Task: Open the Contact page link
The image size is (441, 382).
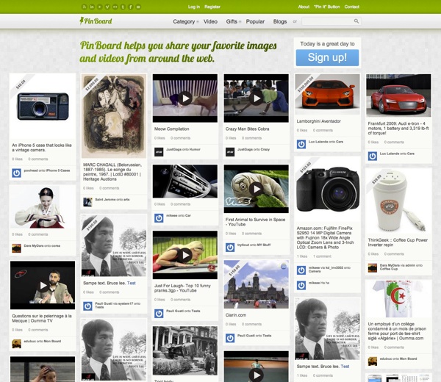Action: point(352,7)
